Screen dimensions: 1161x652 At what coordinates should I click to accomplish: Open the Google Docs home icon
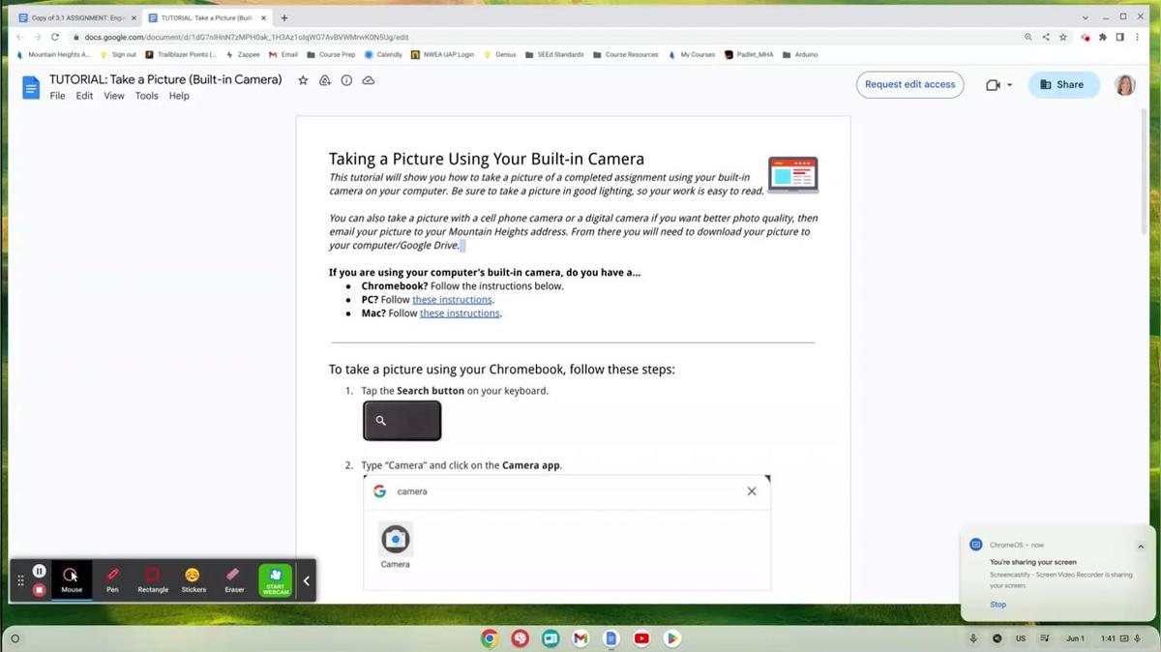pos(31,88)
